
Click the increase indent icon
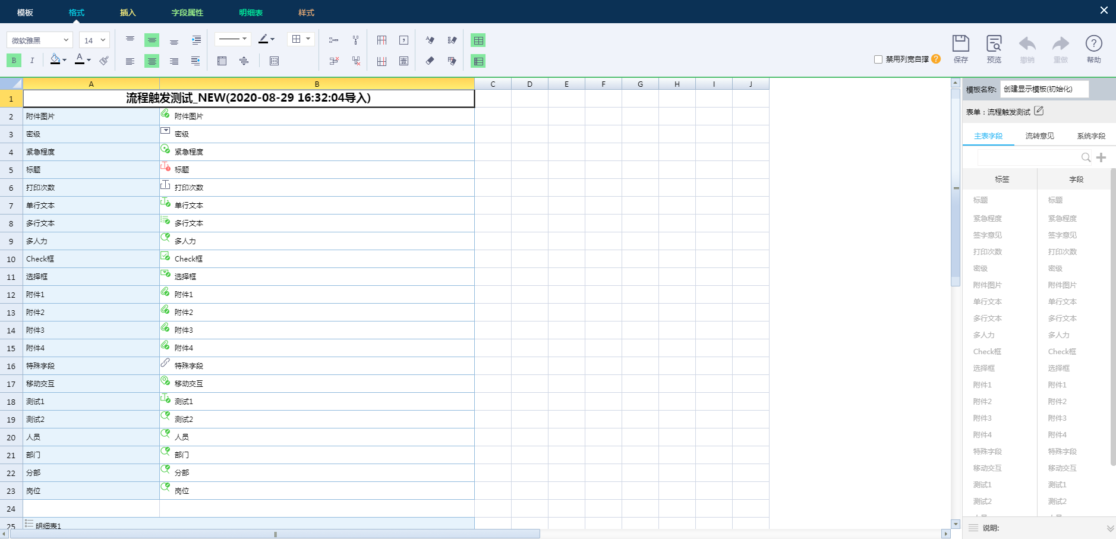pyautogui.click(x=196, y=40)
